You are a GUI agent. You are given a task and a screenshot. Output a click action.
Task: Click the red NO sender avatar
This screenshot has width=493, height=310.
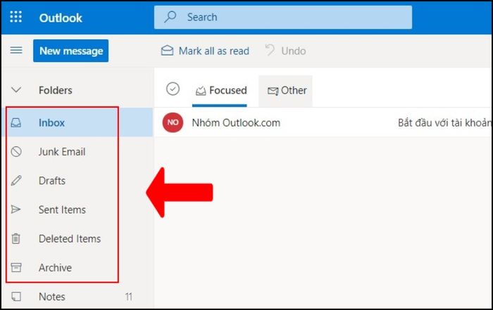pyautogui.click(x=173, y=122)
